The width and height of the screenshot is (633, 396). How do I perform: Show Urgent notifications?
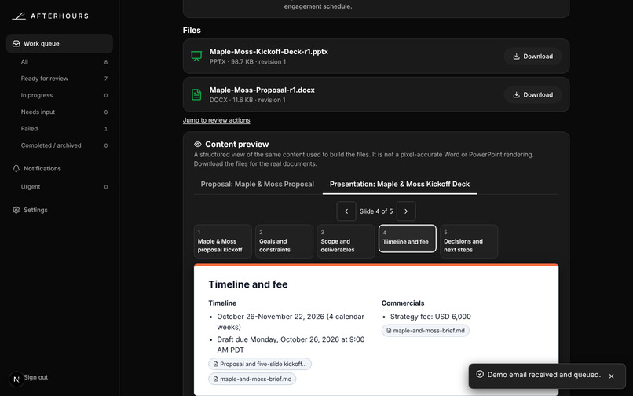coord(64,187)
